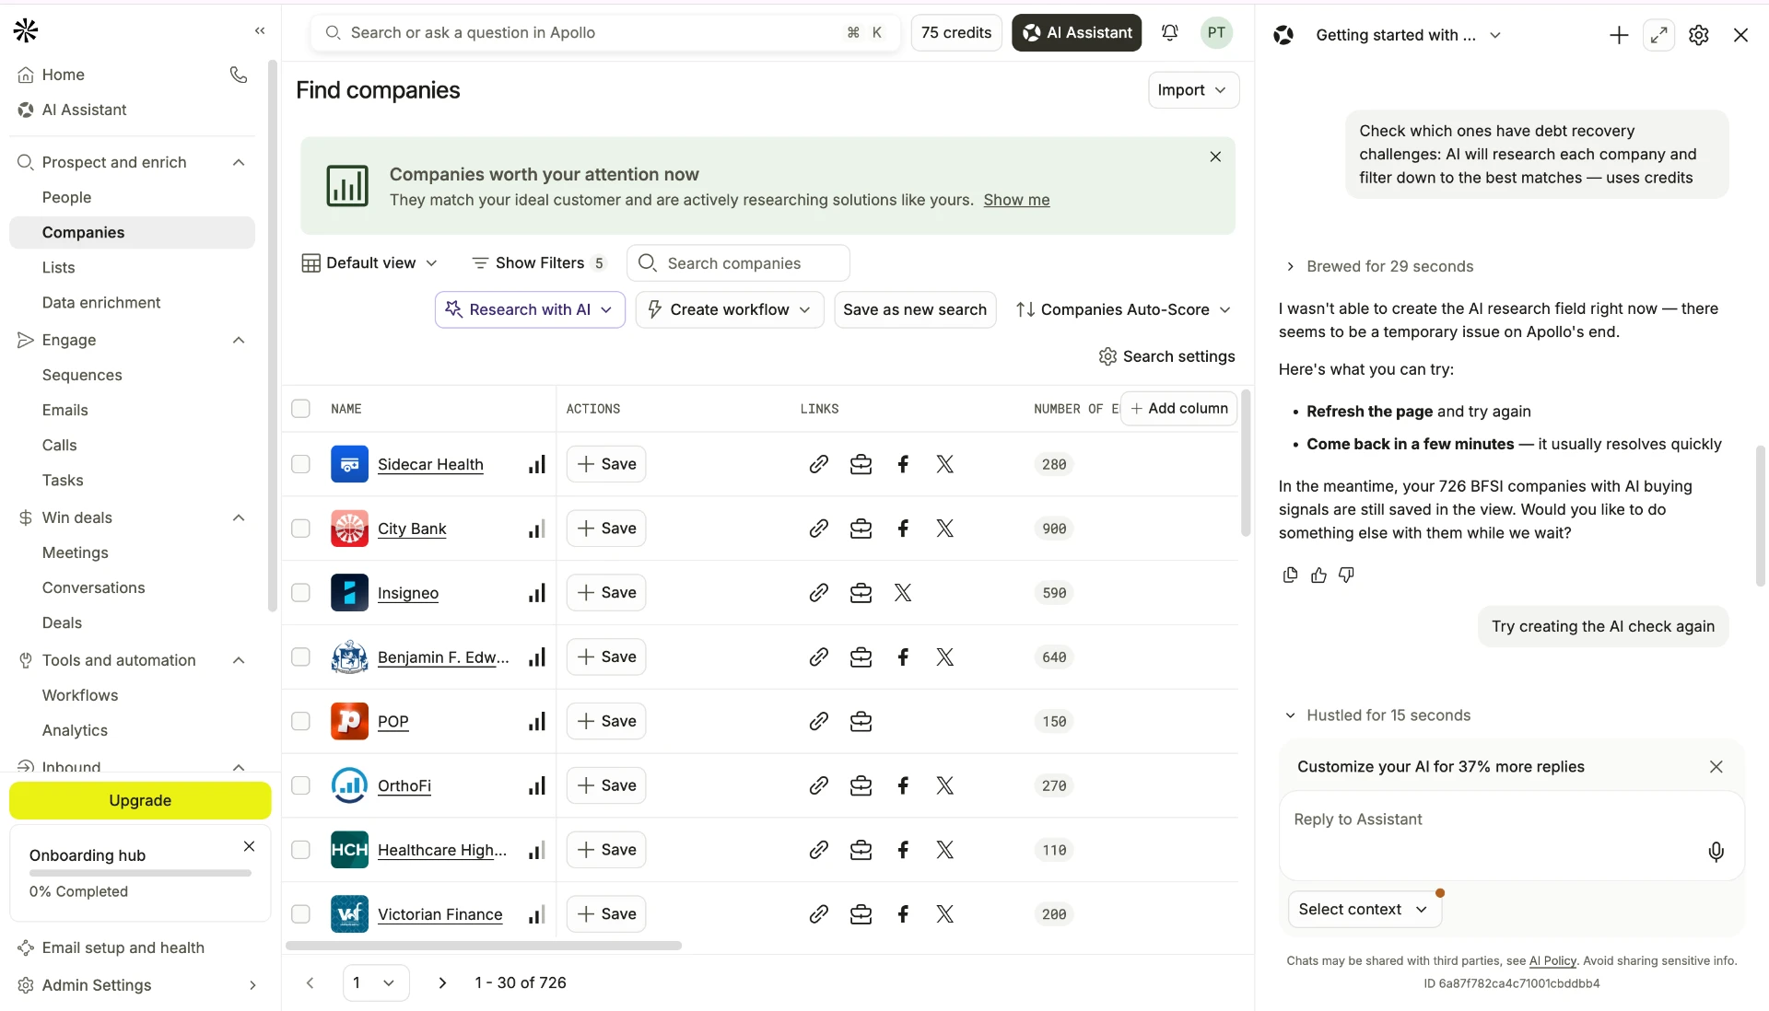The height and width of the screenshot is (1011, 1769).
Task: Open notifications bell
Action: [x=1169, y=32]
